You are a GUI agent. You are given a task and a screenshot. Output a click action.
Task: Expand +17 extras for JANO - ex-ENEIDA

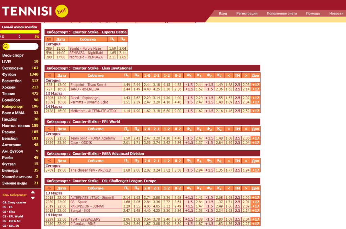(x=255, y=89)
